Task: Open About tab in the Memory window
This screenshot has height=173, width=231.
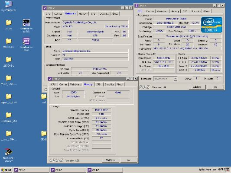Action: tap(120, 84)
